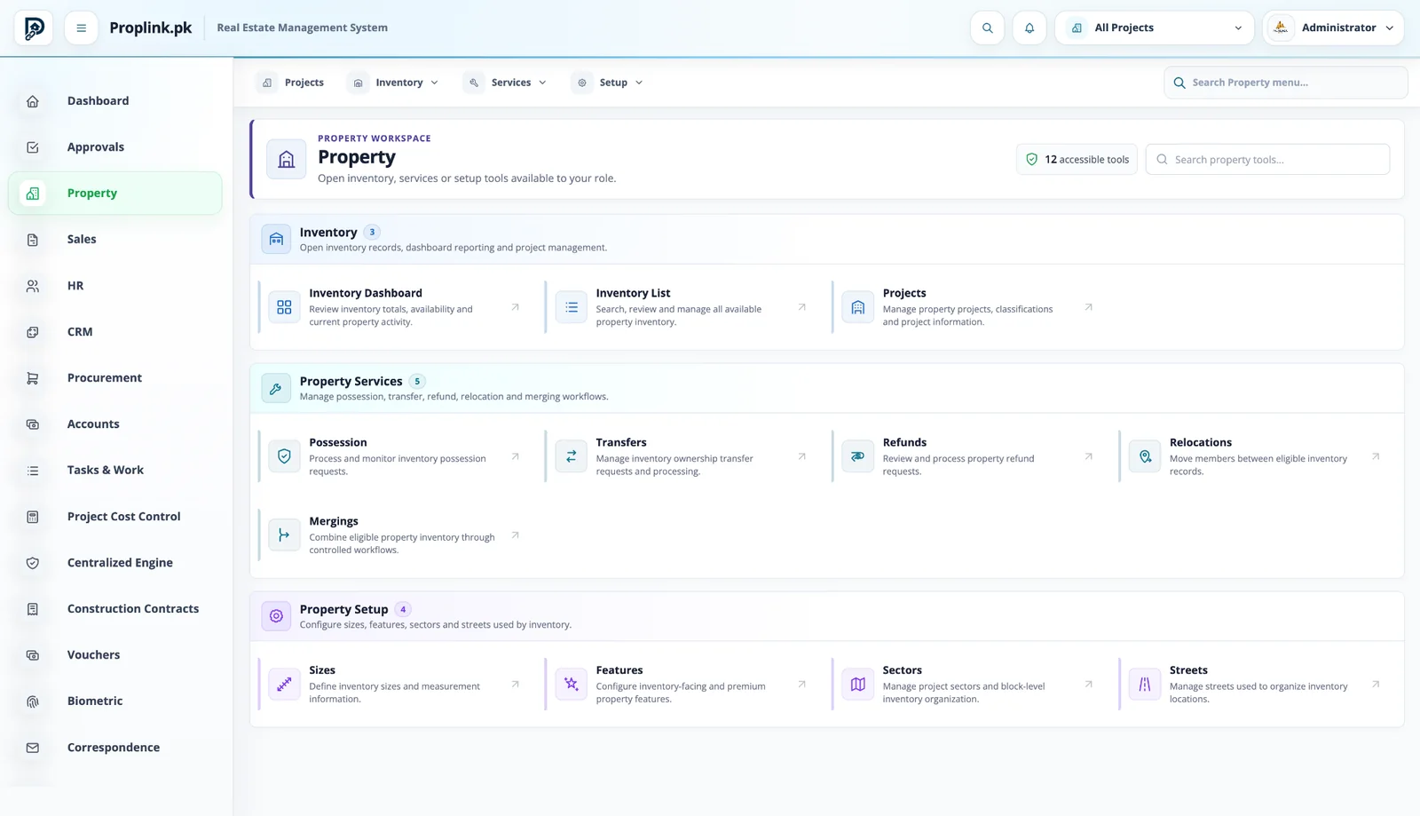The width and height of the screenshot is (1420, 816).
Task: Open the Sectors title link
Action: (x=902, y=670)
